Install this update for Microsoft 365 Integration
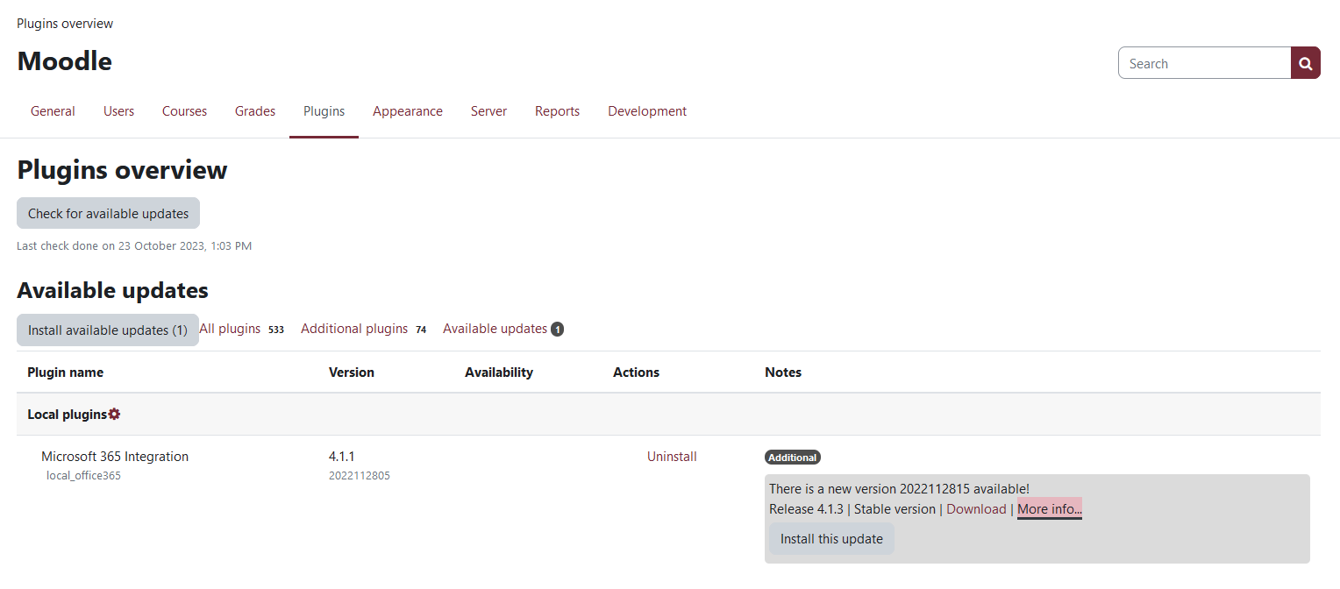This screenshot has width=1340, height=589. (x=830, y=538)
